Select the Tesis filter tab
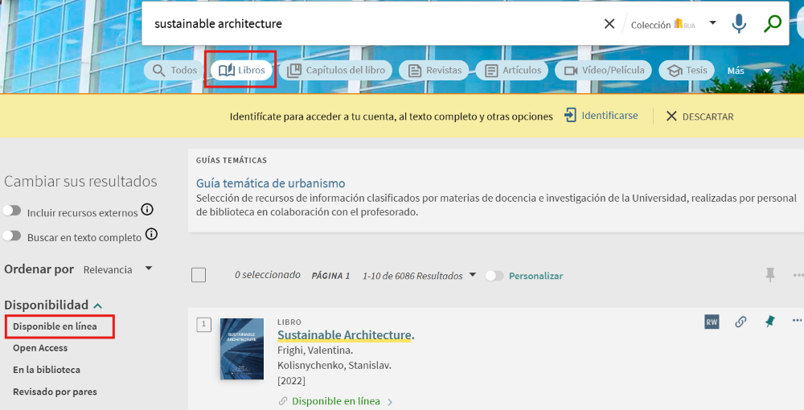This screenshot has width=804, height=410. pos(687,70)
